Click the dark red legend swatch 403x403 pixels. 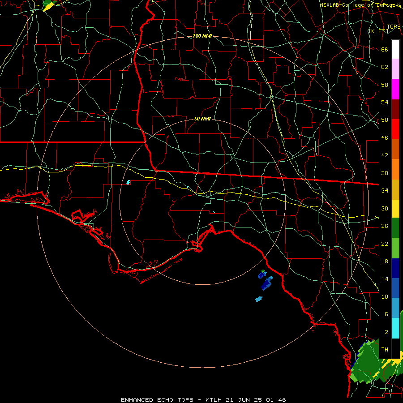point(395,109)
